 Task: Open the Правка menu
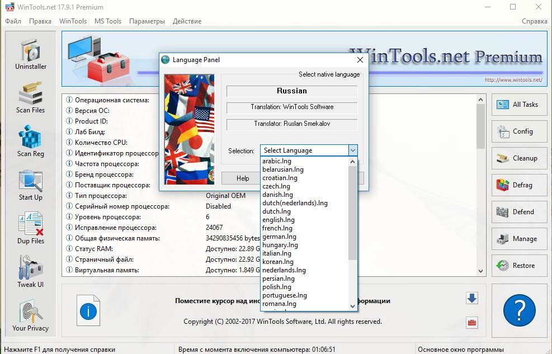coord(40,21)
